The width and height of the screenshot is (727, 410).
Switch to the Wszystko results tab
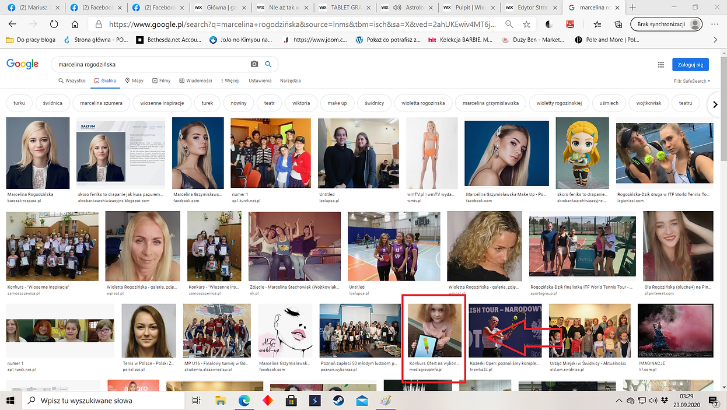tap(72, 81)
